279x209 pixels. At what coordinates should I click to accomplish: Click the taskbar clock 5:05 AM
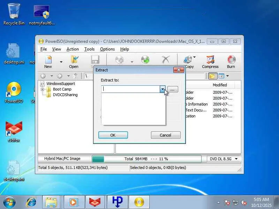[x=261, y=199]
